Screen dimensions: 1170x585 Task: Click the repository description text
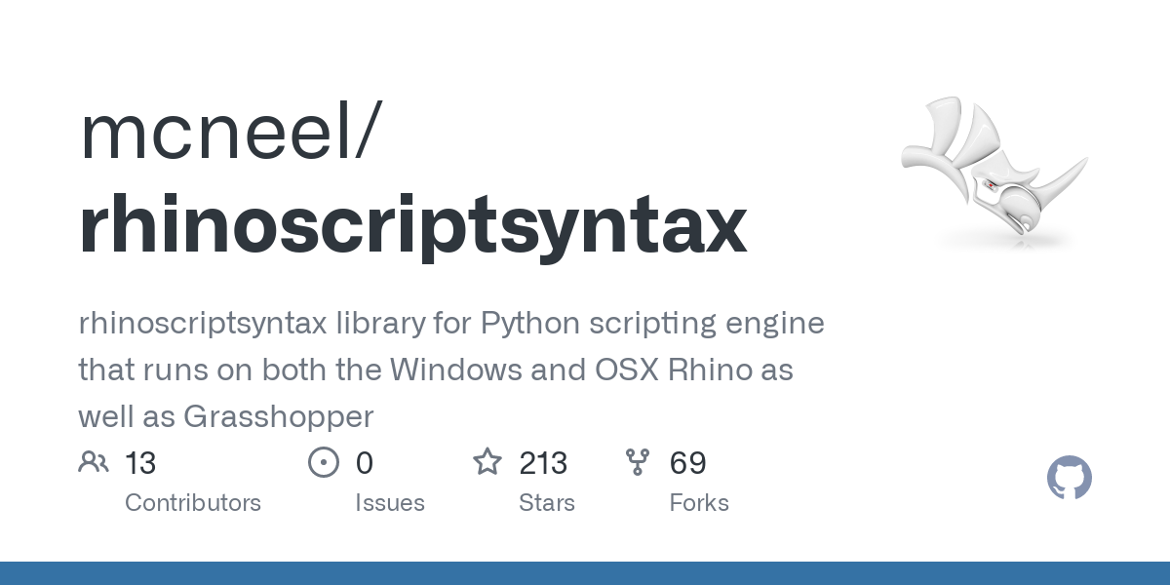(x=451, y=370)
